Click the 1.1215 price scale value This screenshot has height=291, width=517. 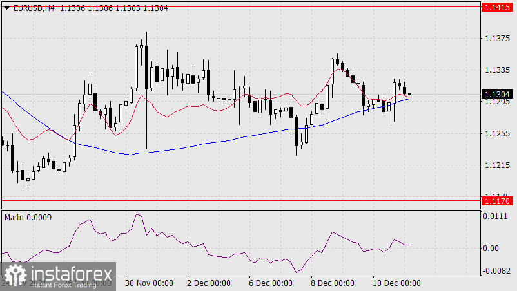click(x=496, y=165)
